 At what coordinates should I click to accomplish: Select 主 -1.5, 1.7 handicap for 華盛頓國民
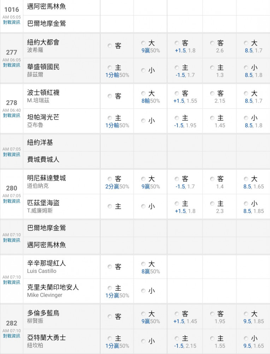click(x=177, y=68)
